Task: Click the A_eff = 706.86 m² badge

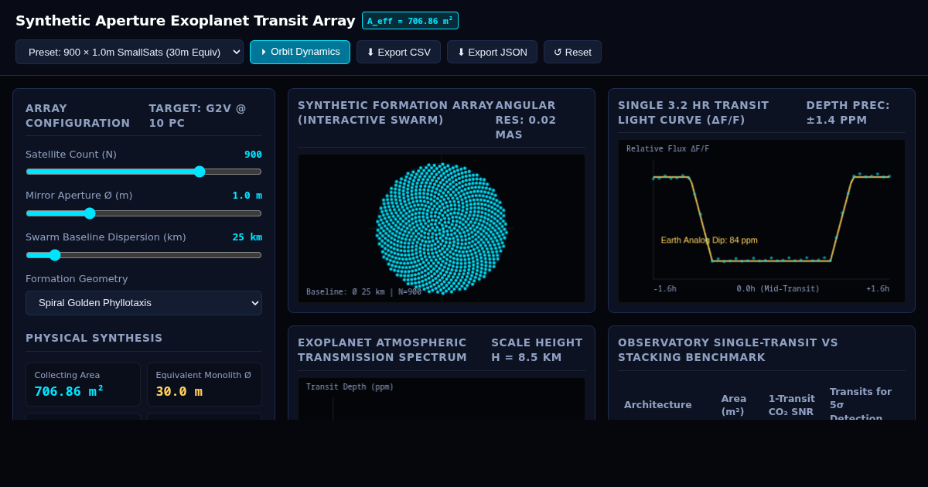Action: 410,21
